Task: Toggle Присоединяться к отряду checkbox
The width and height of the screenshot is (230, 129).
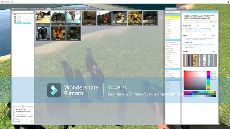Action: 14,116
